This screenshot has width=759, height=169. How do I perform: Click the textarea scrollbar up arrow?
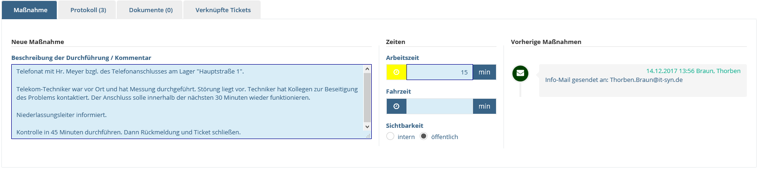367,69
